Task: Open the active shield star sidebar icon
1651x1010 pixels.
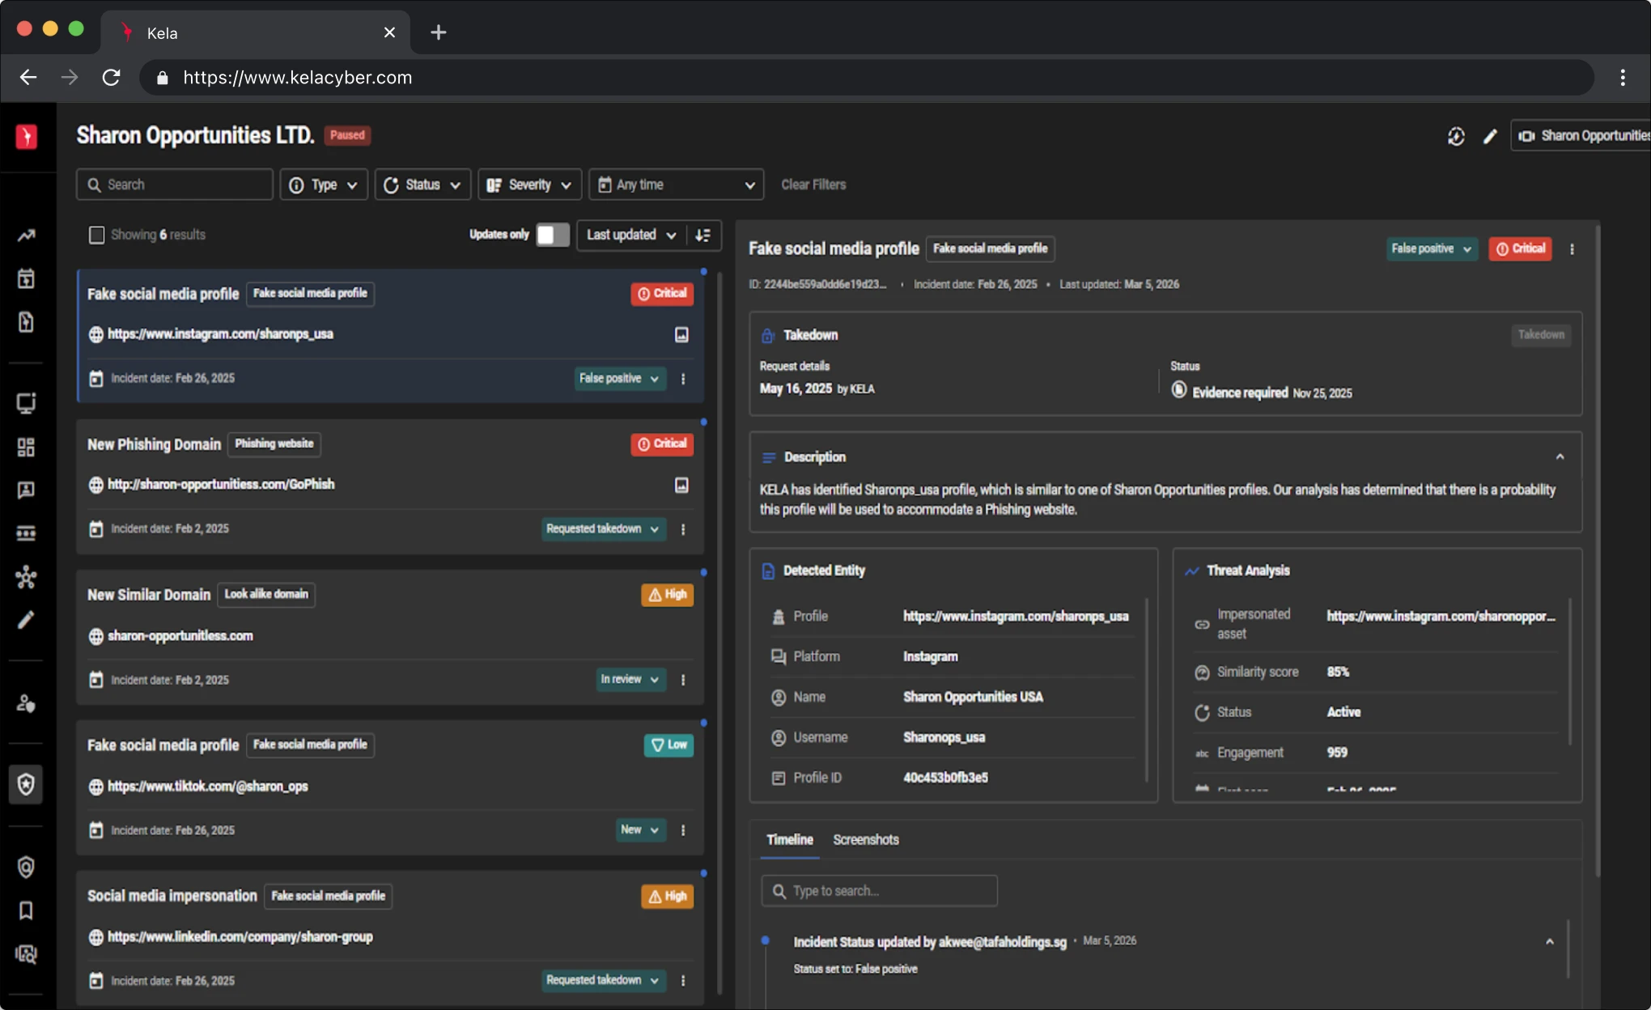Action: [x=27, y=783]
